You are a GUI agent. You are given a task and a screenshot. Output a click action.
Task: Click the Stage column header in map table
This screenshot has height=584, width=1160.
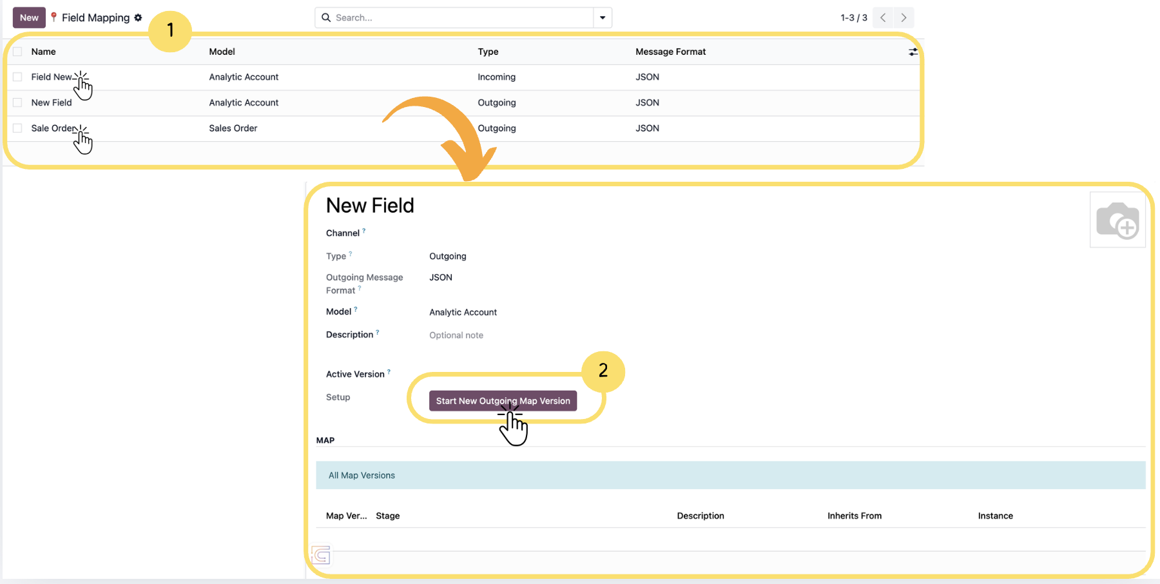click(x=387, y=516)
